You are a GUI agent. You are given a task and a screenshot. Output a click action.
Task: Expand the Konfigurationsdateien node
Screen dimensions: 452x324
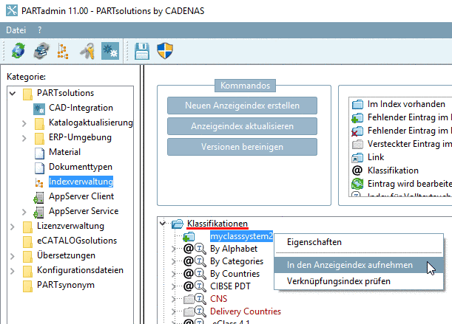click(x=13, y=271)
